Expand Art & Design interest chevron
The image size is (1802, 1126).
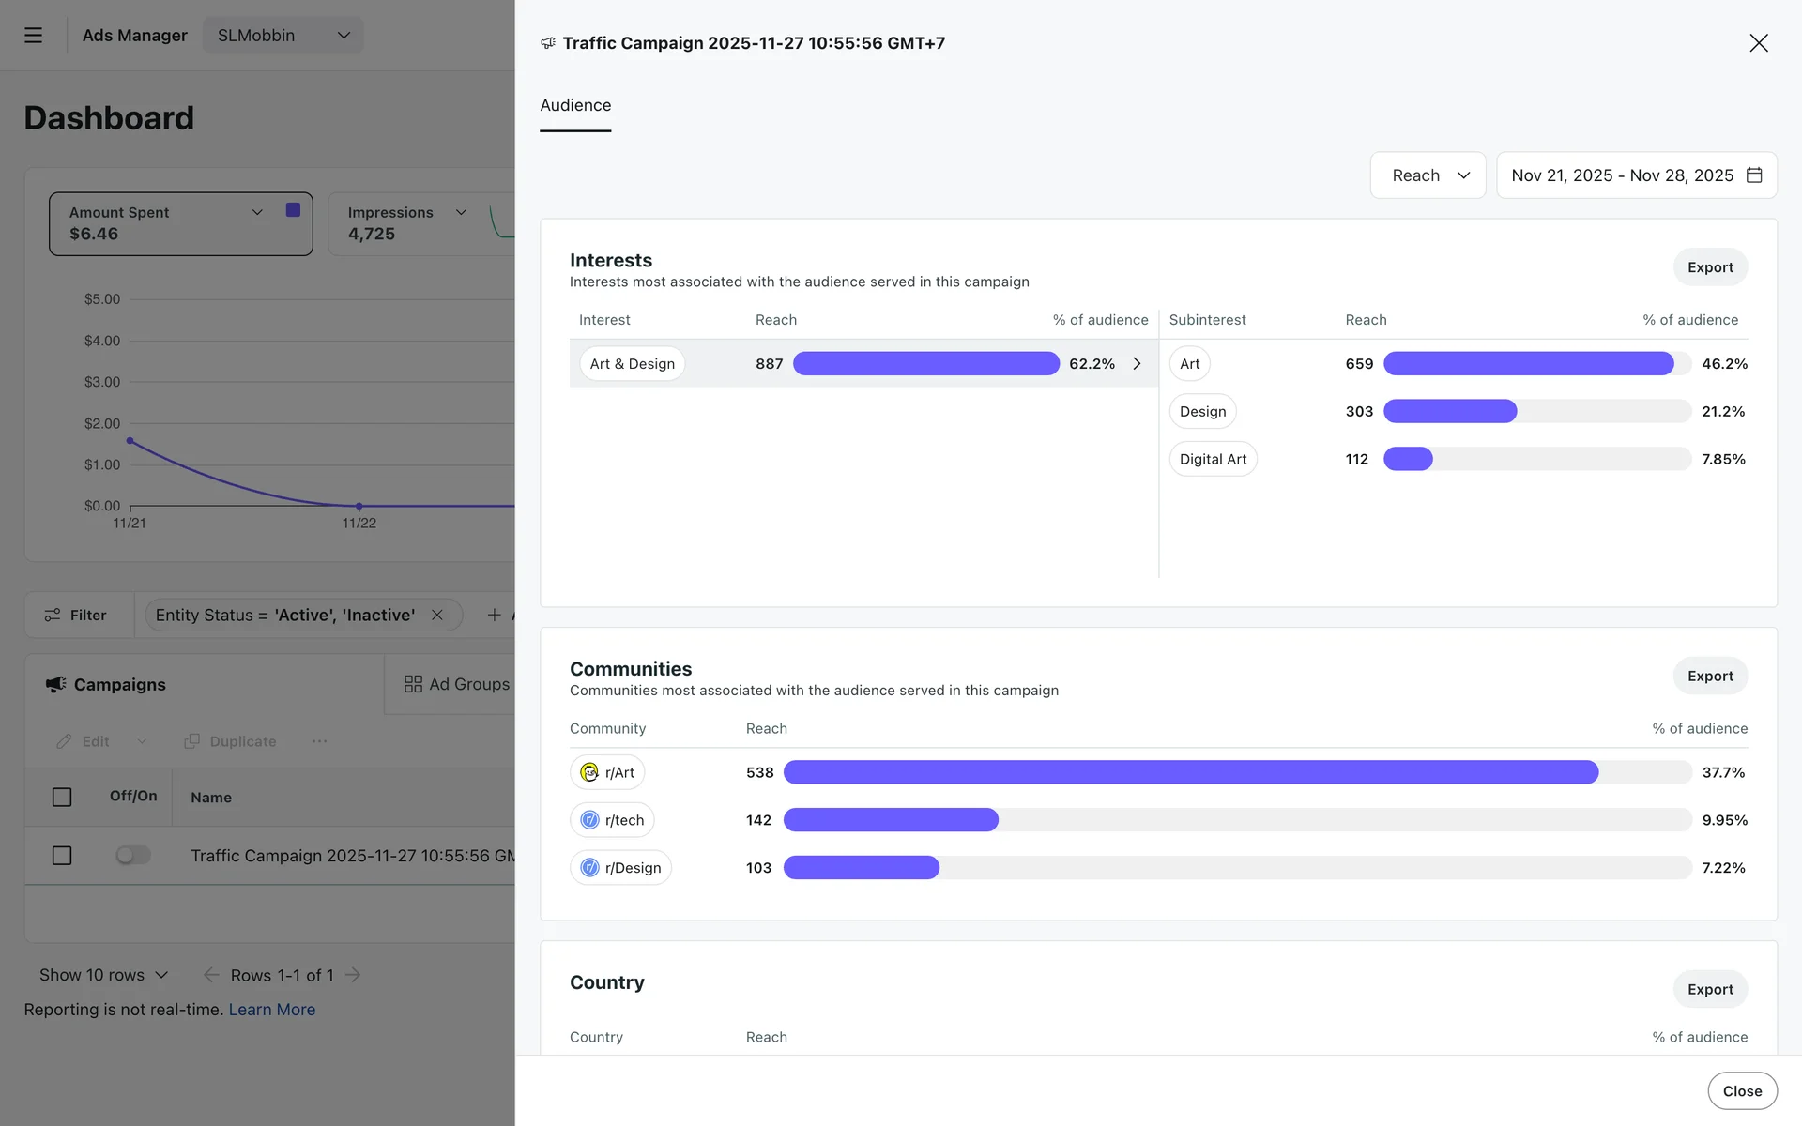(1137, 363)
